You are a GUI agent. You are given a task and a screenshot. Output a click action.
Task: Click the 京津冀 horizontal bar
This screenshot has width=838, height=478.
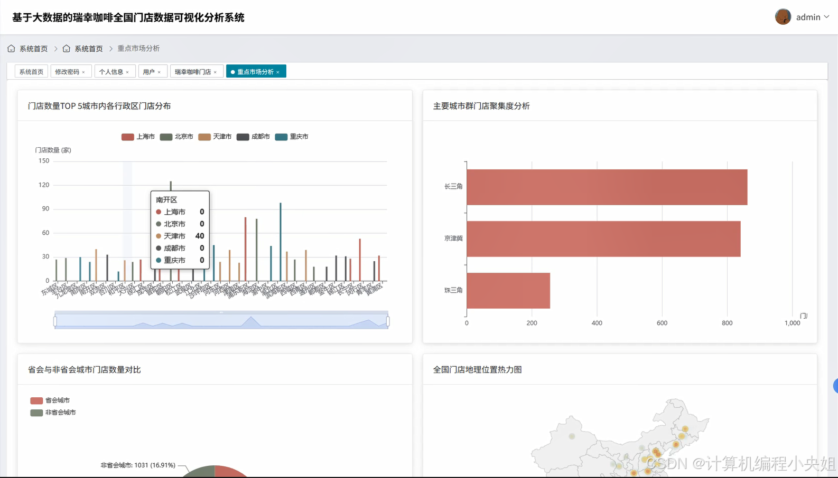(x=603, y=239)
